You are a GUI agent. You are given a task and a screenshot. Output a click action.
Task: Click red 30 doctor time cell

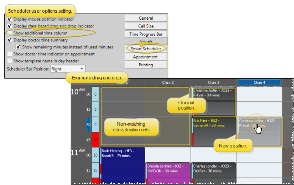click(x=96, y=140)
